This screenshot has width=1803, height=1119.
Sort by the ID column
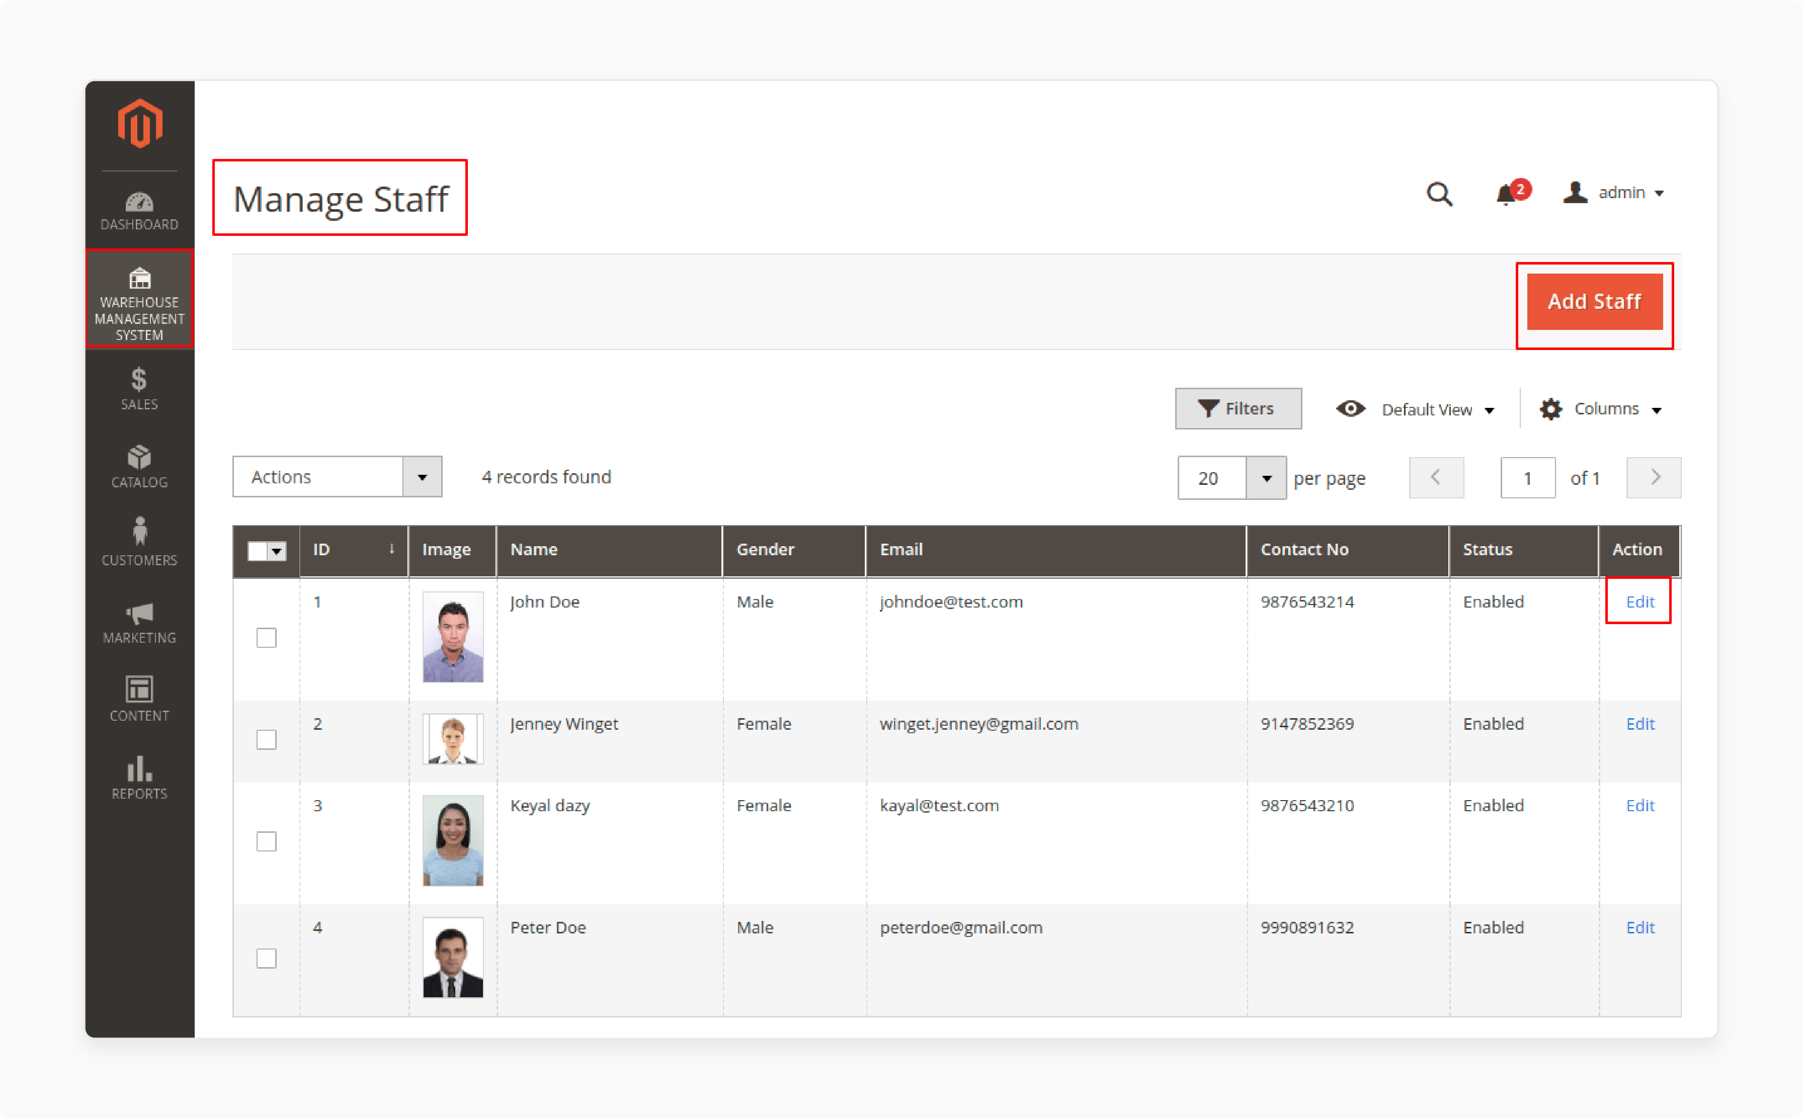coord(354,550)
